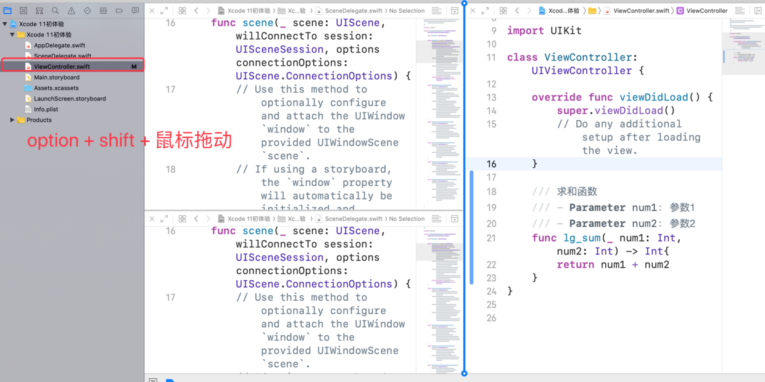Go forward in the ViewController editor history
The height and width of the screenshot is (382, 765).
pos(529,10)
